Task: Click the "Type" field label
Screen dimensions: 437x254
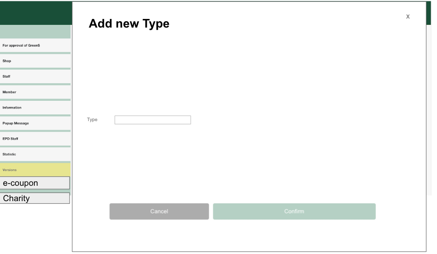Action: (92, 120)
